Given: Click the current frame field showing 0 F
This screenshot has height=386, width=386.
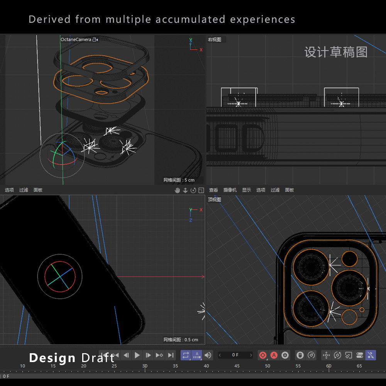Looking at the screenshot, I should pyautogui.click(x=235, y=355).
